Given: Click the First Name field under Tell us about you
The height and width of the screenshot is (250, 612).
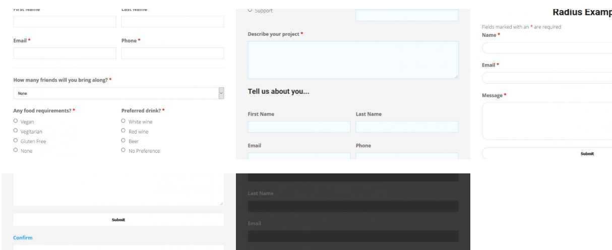Looking at the screenshot, I should click(x=299, y=127).
